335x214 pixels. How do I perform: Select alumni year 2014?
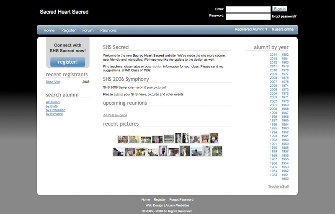point(273,55)
